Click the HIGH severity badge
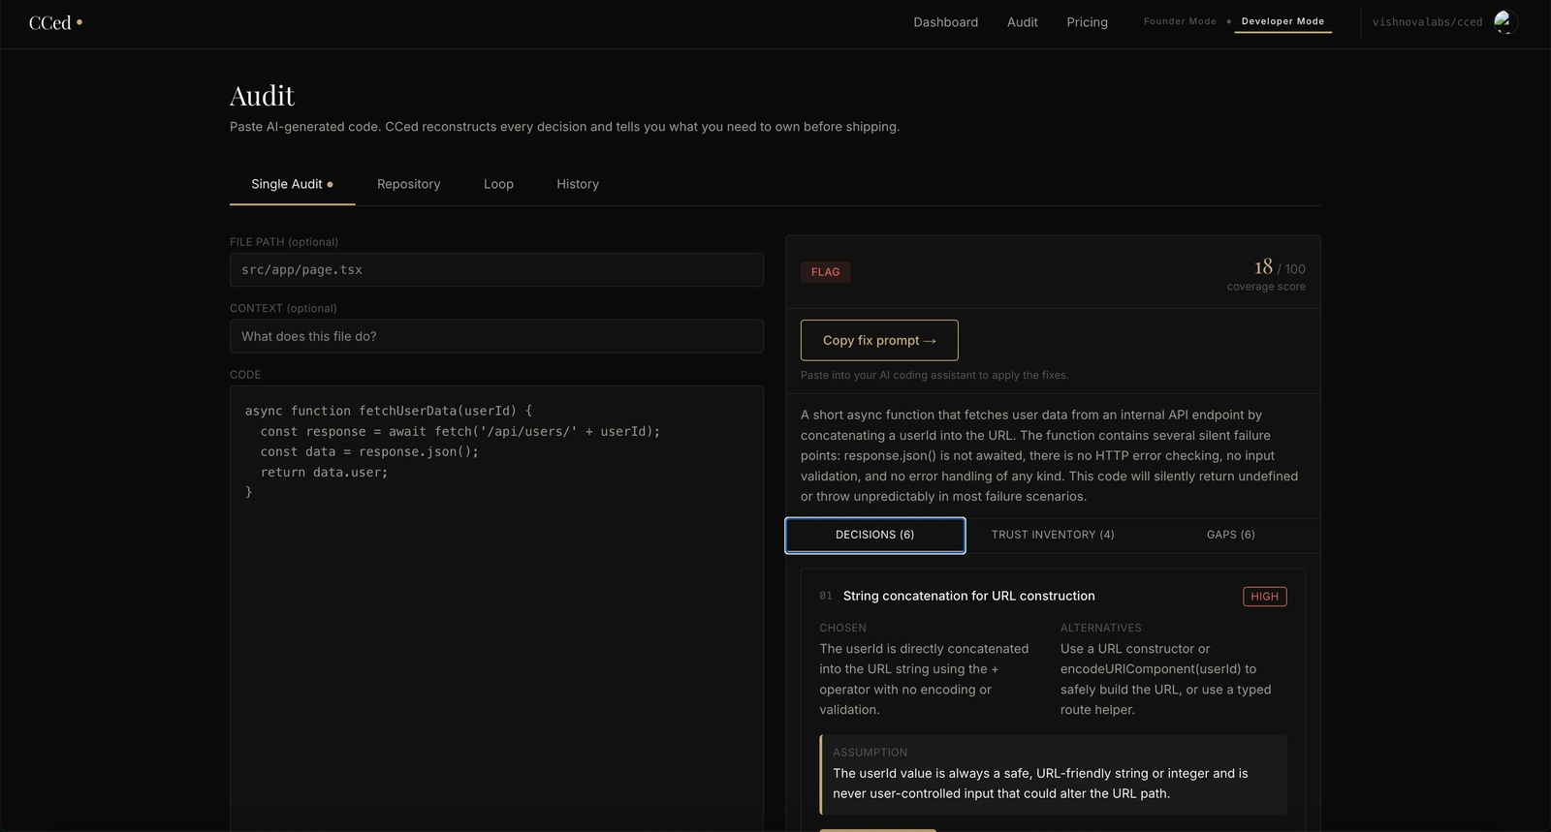The image size is (1551, 832). 1264,597
